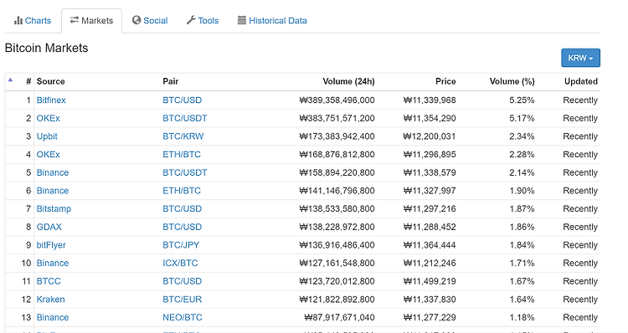Select the 1.64% volume share cell
Screen dimensions: 628x333
pos(522,300)
